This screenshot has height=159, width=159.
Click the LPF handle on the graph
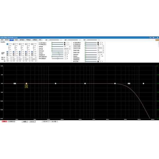[x=129, y=83]
